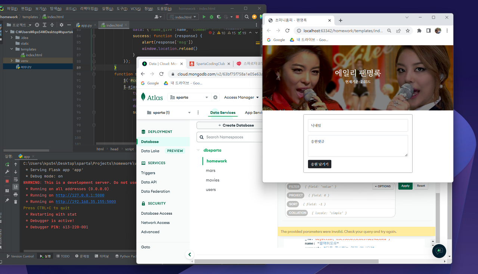Click the 응원 남기기 button
The width and height of the screenshot is (478, 274).
320,164
